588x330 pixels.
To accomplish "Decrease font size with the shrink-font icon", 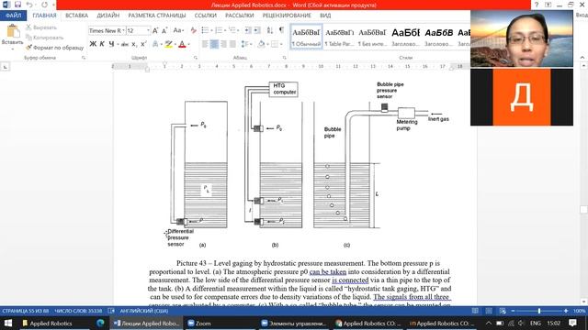I will 164,30.
